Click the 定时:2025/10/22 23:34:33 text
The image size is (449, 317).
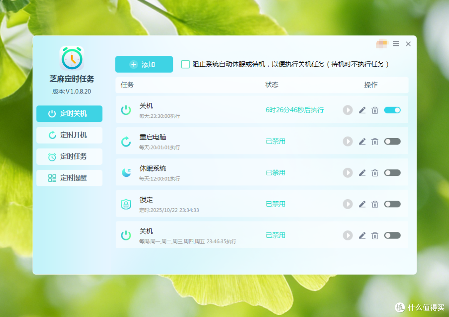pos(169,210)
